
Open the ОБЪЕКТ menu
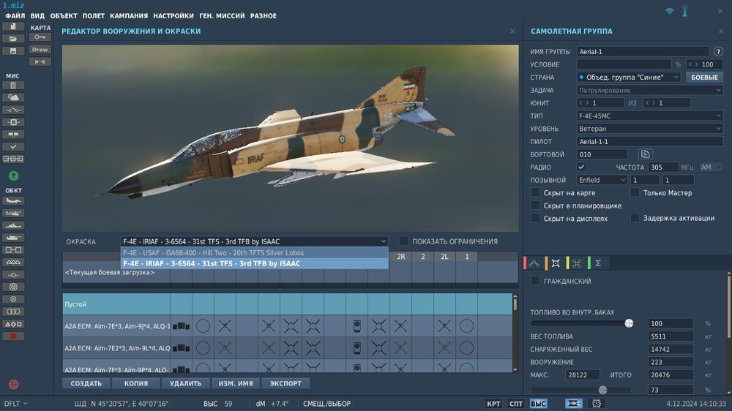point(64,16)
